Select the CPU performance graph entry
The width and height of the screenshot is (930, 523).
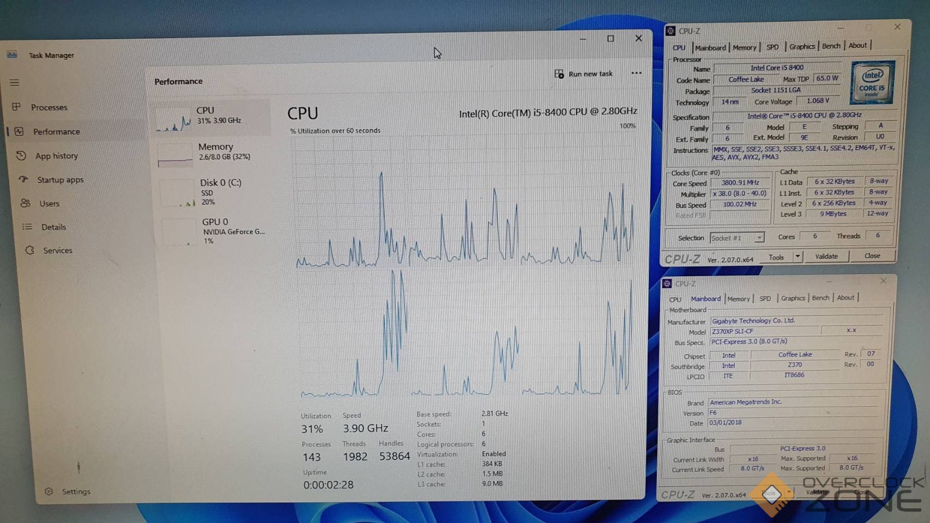(212, 118)
